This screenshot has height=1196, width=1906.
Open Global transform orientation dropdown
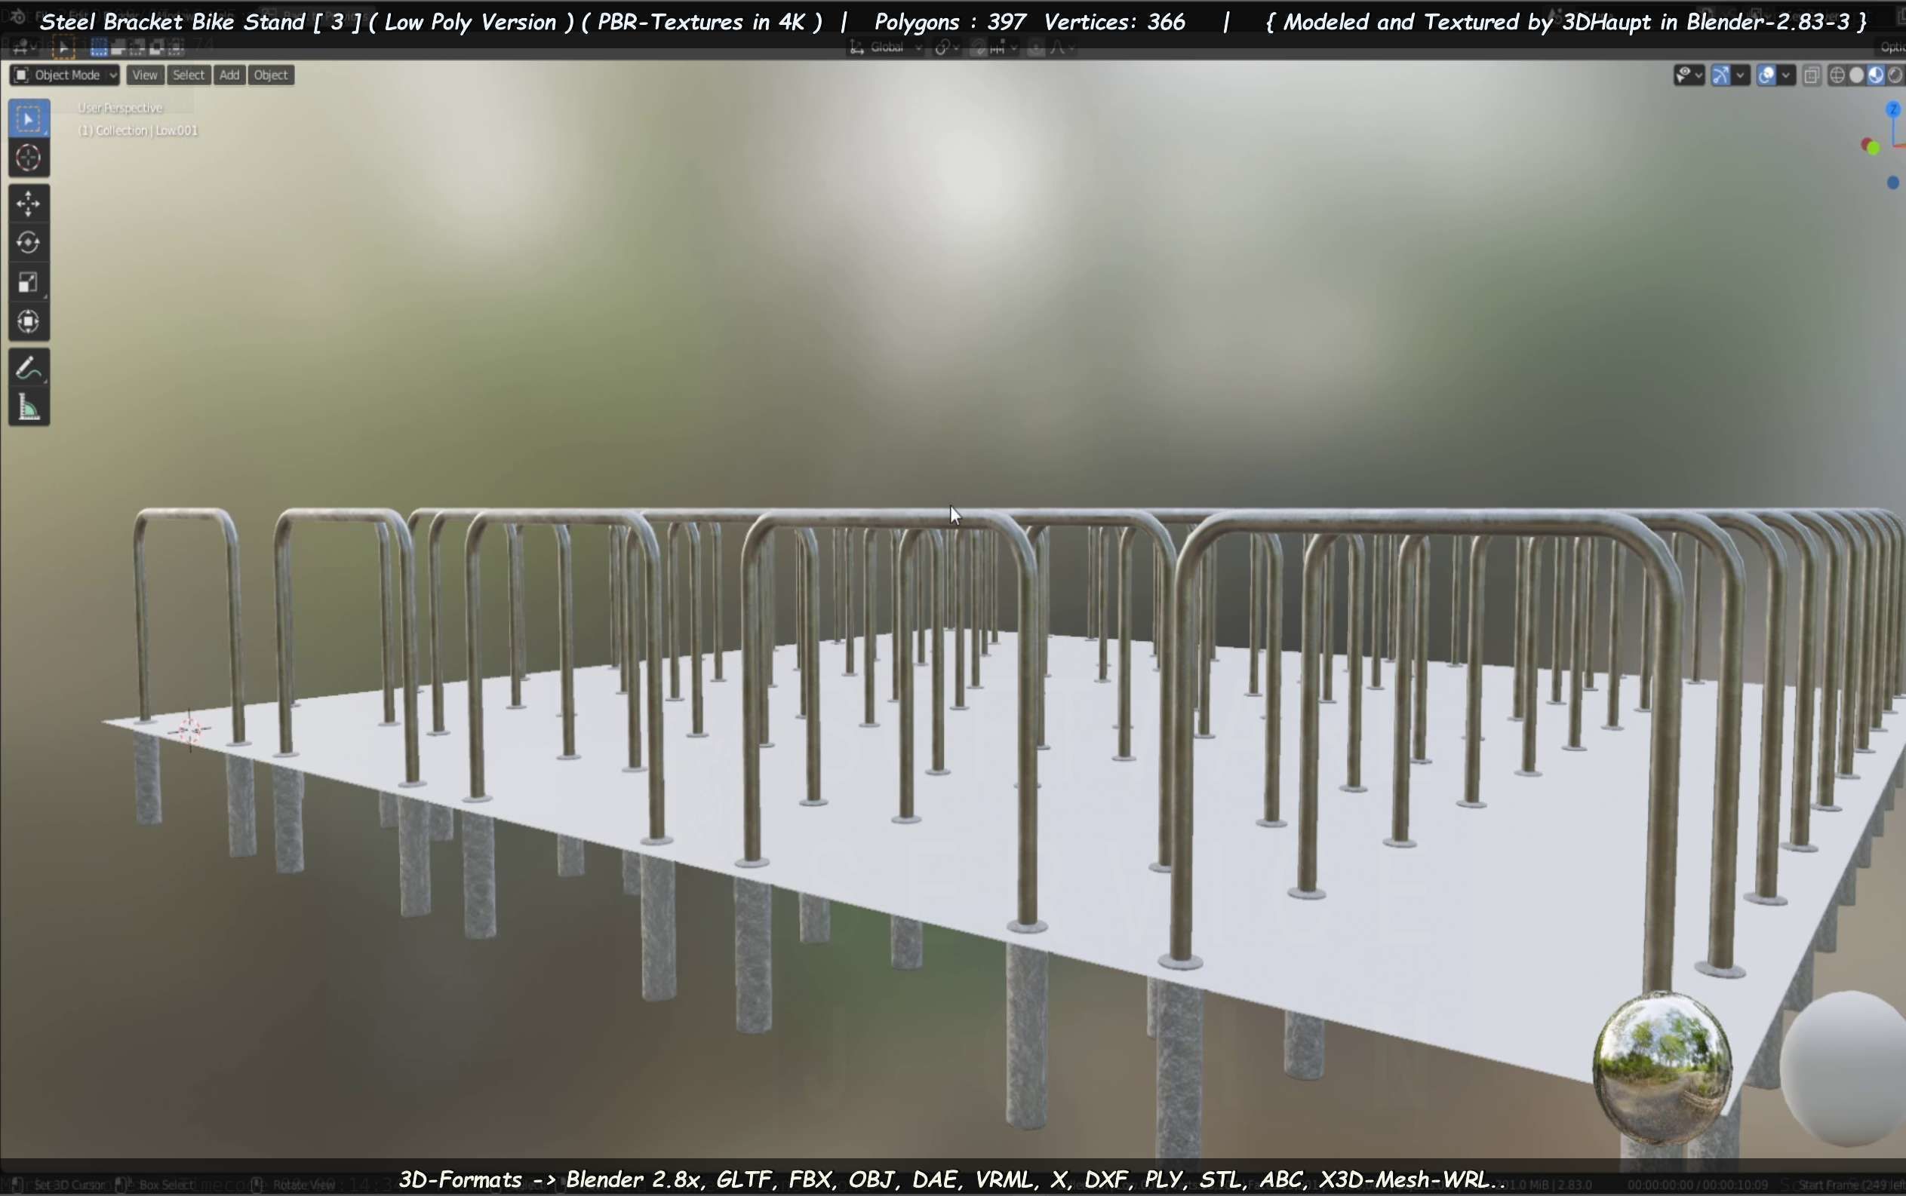pos(887,48)
